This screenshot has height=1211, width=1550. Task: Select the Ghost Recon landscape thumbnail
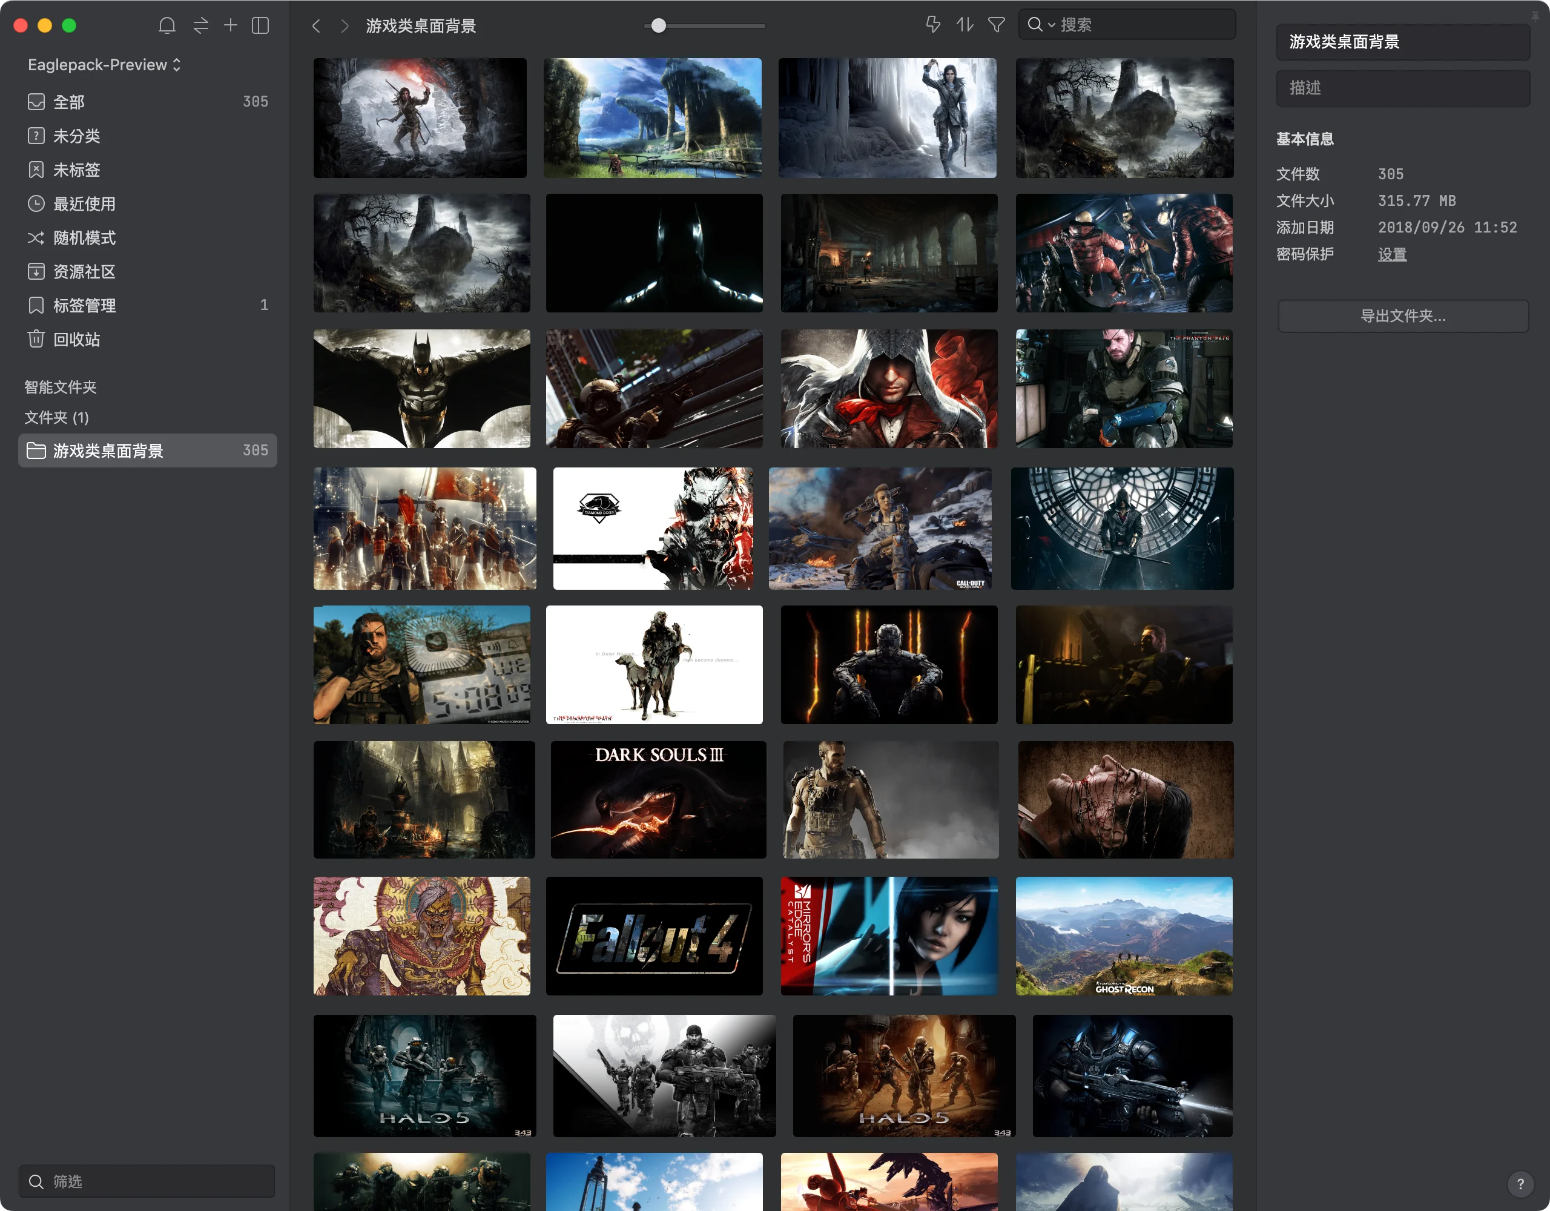(x=1124, y=935)
